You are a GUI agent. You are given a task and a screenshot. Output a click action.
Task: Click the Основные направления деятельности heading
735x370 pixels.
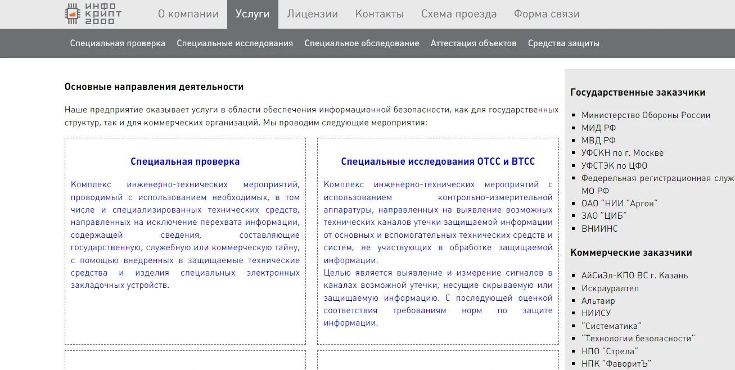[154, 87]
